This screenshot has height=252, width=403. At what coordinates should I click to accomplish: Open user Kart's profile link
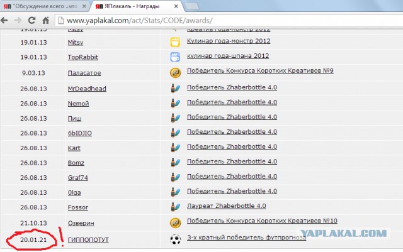click(74, 148)
